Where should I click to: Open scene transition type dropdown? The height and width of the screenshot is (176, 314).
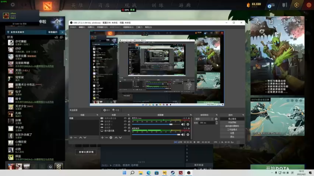pyautogui.click(x=204, y=119)
